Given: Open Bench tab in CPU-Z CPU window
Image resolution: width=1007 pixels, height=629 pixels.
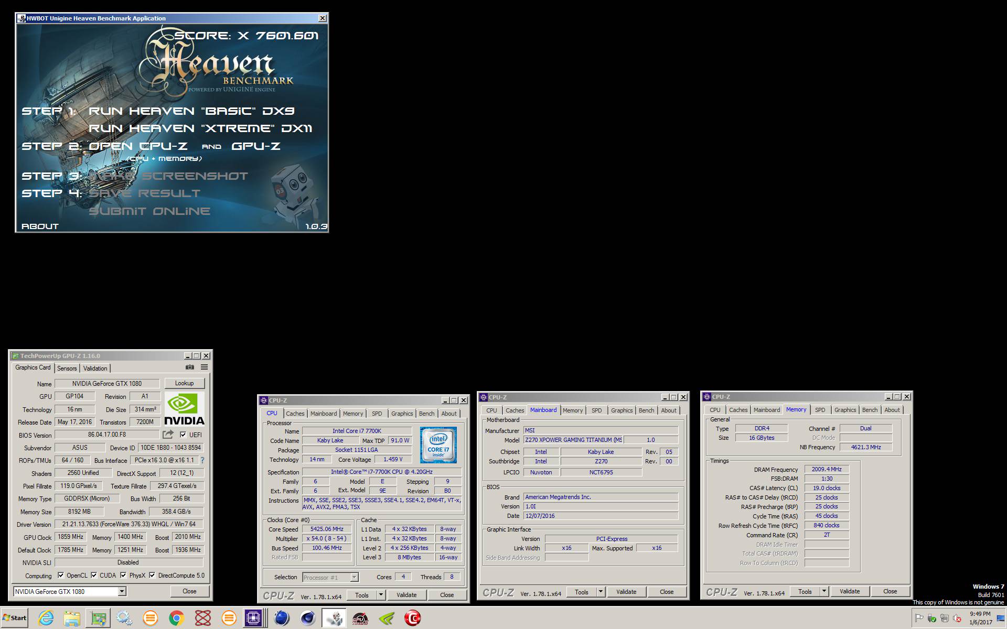Looking at the screenshot, I should [x=426, y=414].
